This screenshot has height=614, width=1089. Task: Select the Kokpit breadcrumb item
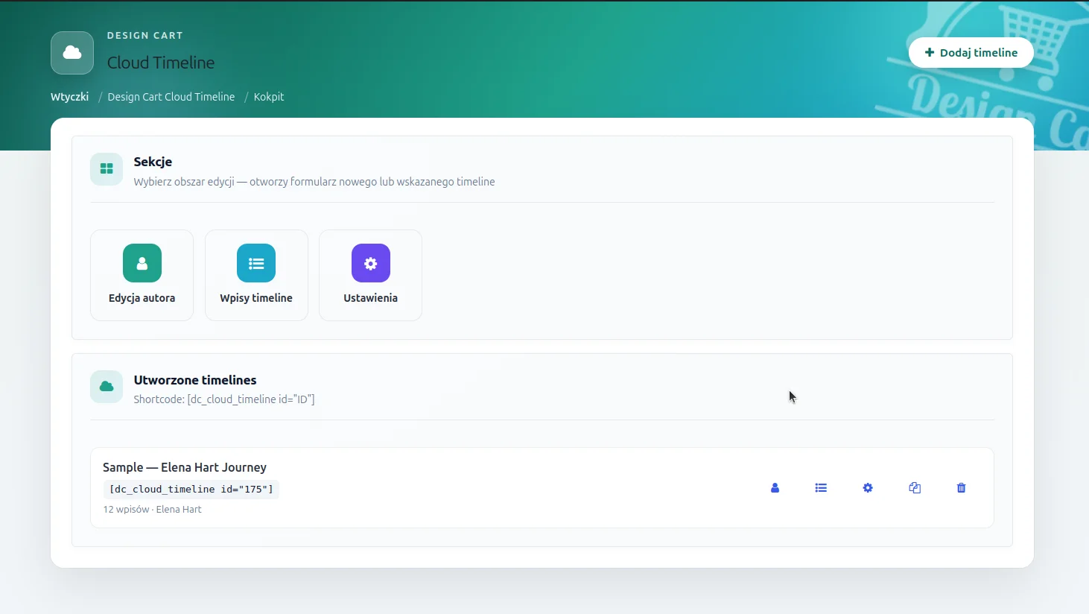pos(269,97)
